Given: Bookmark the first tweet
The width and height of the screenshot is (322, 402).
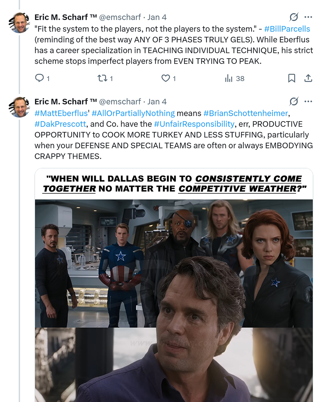Looking at the screenshot, I should point(291,78).
